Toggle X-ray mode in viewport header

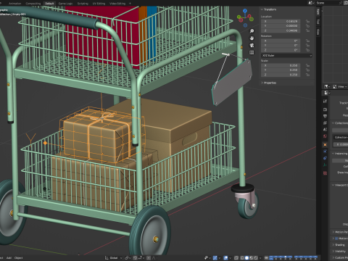coord(236,258)
